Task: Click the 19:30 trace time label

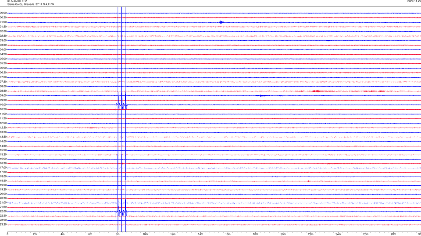Action: tap(3, 189)
